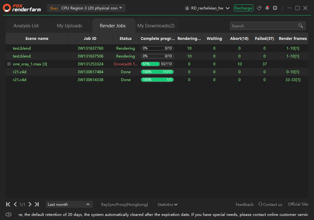Screen dimensions: 314x220
Task: Click the Abort(10) column header
Action: coord(239,38)
